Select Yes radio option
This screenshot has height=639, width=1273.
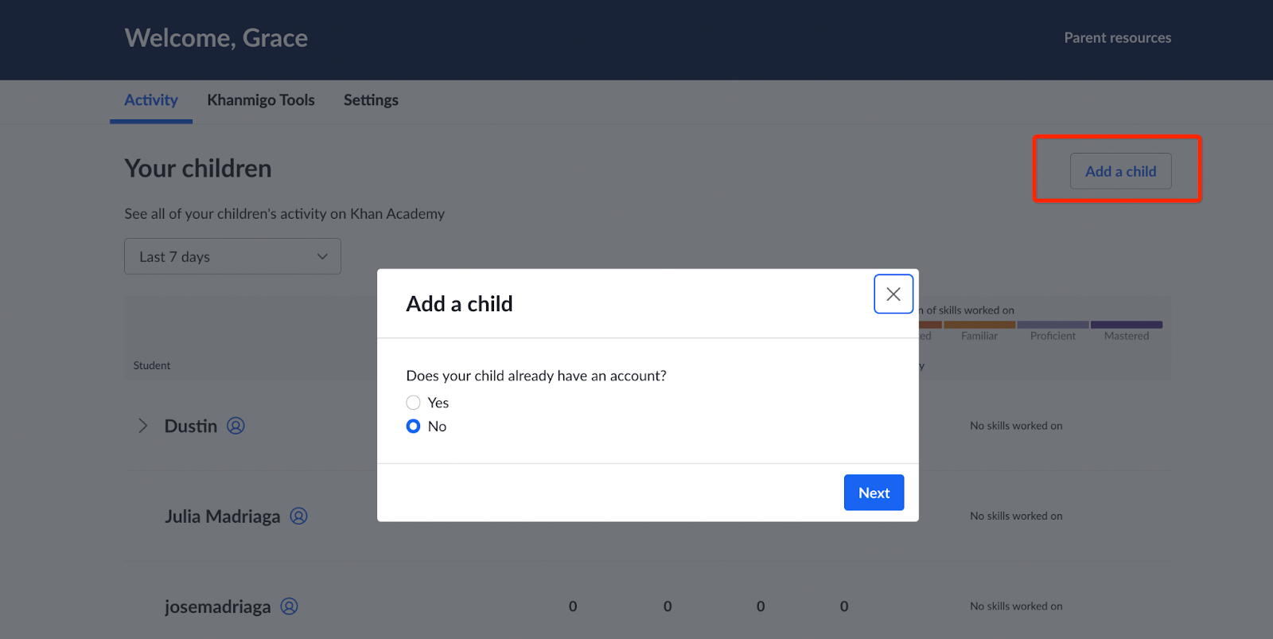pyautogui.click(x=413, y=403)
